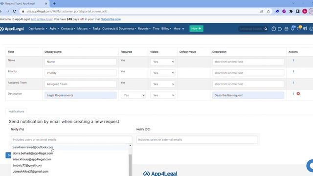Click the move handle in the Name row
Screen dimensions: 313x176
coord(293,60)
